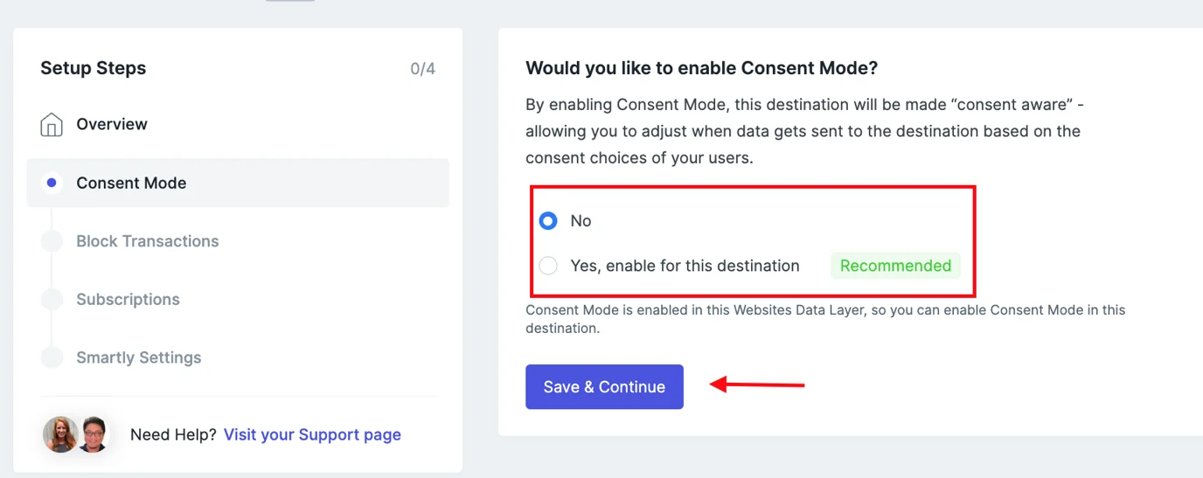
Task: Click the green Recommended badge
Action: (895, 266)
